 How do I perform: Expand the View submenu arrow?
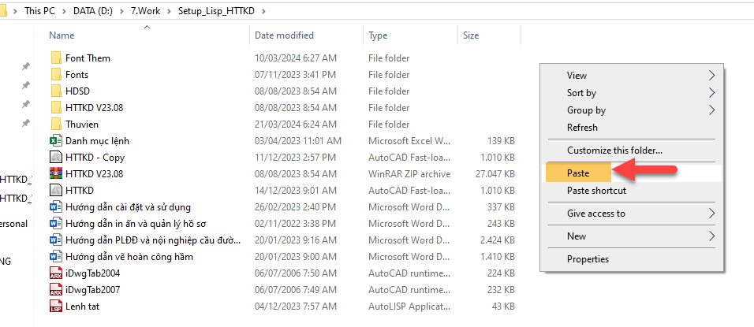(712, 76)
